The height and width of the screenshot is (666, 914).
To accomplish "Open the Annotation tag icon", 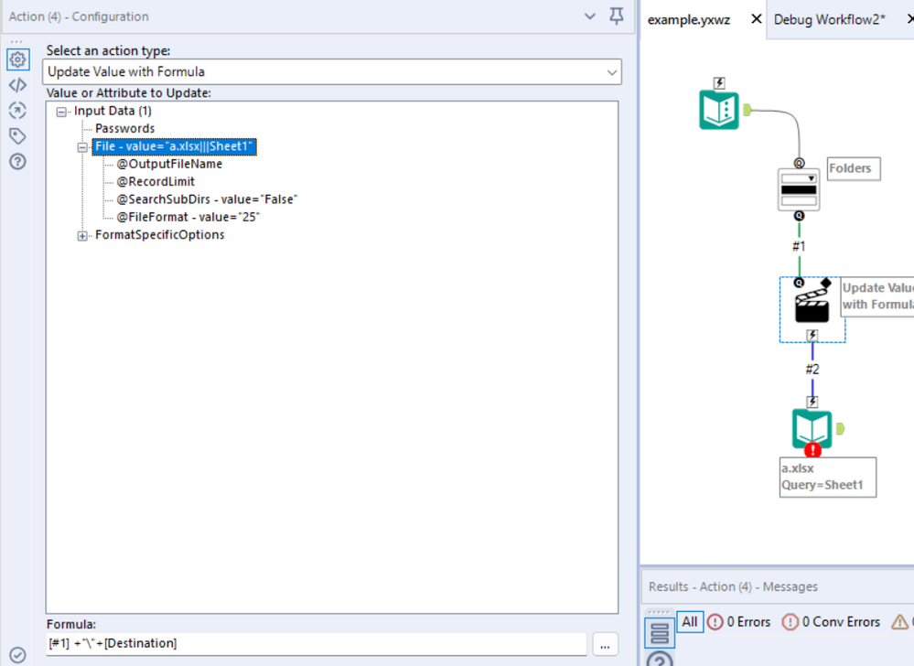I will pyautogui.click(x=17, y=135).
